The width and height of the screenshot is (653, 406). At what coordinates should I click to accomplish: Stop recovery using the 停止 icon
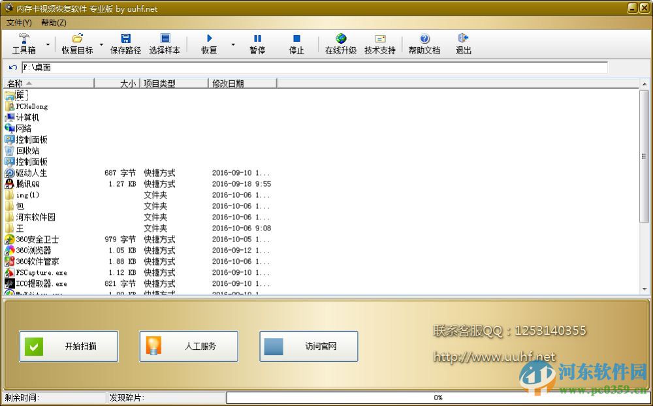[295, 37]
